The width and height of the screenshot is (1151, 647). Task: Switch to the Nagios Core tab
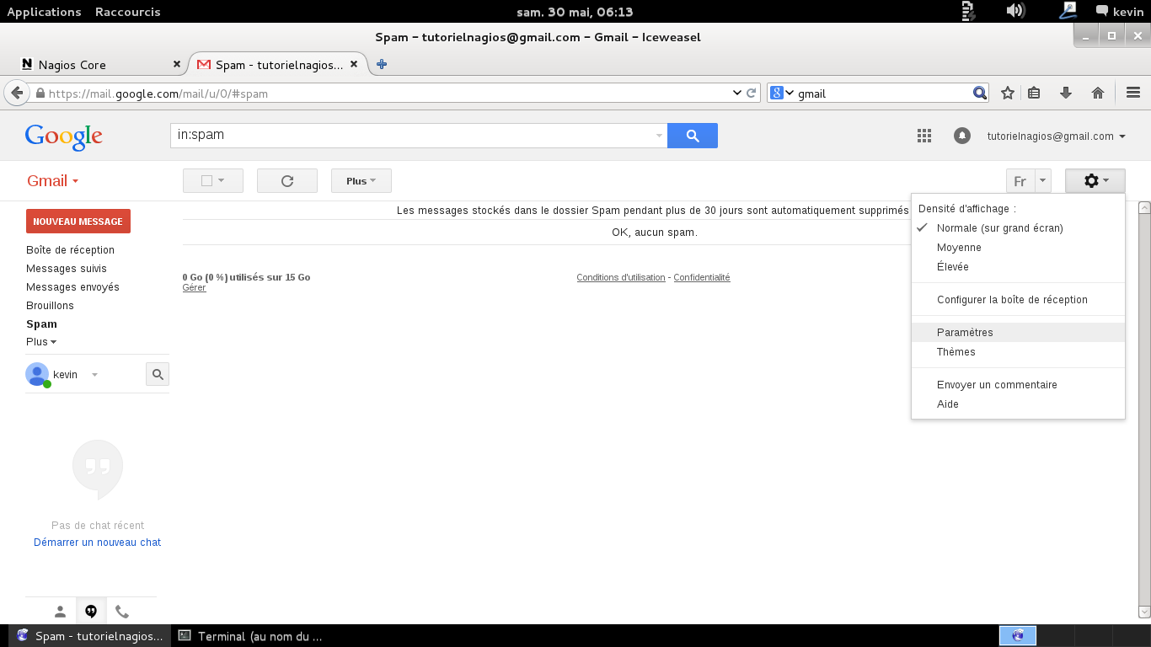point(100,64)
